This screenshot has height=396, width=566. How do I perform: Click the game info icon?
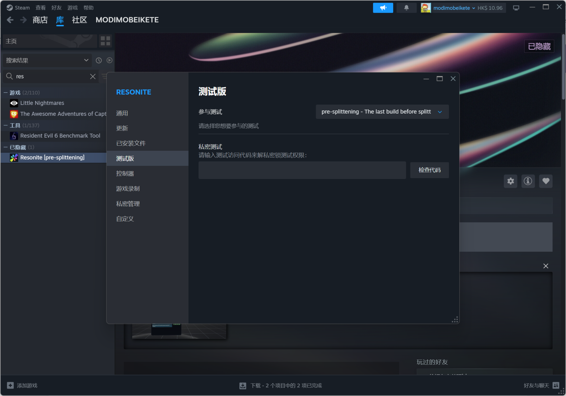click(x=528, y=181)
